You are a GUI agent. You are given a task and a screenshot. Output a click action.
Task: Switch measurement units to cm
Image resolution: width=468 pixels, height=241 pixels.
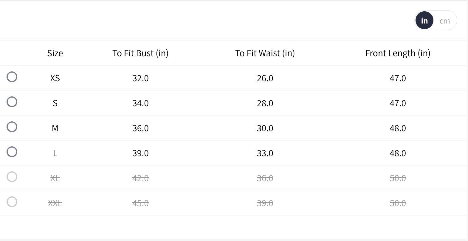pyautogui.click(x=444, y=21)
